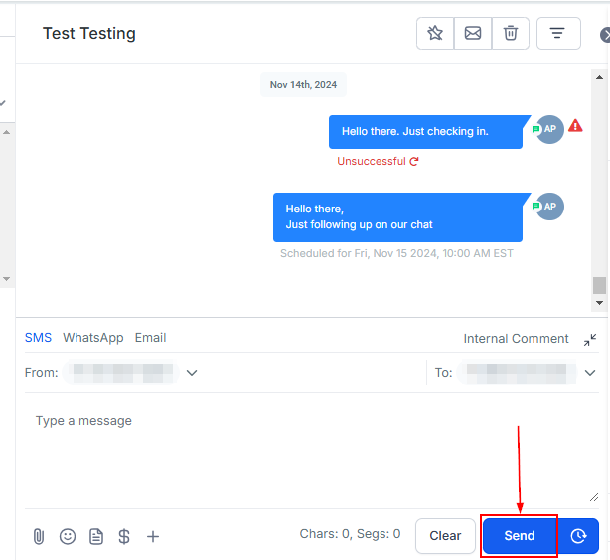Schedule message with clock icon
This screenshot has width=610, height=560.
578,536
